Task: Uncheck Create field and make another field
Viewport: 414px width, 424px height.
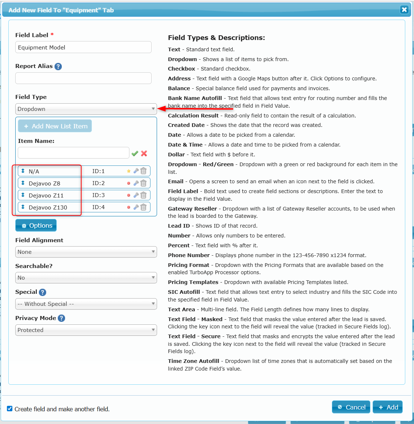Action: (x=10, y=409)
